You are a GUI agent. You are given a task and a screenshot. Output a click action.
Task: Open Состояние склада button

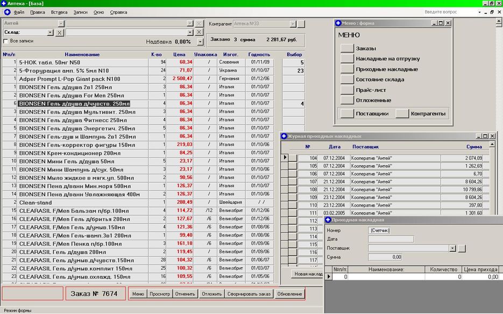tap(347, 79)
